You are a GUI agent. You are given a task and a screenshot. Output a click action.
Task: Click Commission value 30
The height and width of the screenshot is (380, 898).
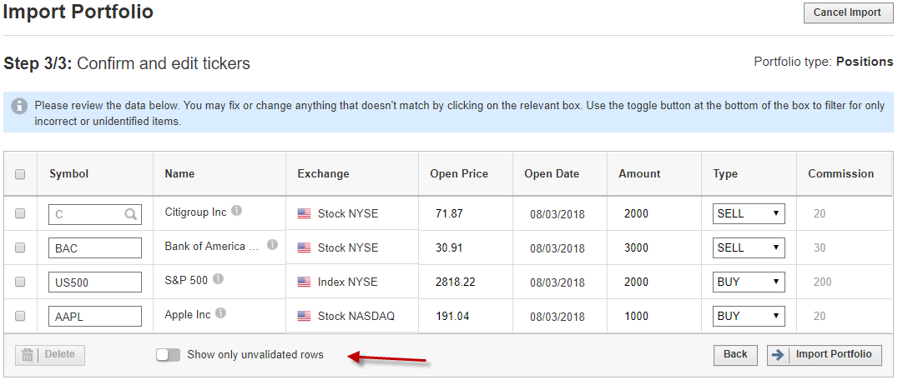click(x=820, y=248)
